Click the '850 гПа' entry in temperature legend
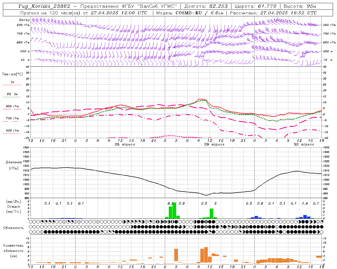The image size is (337, 269). pyautogui.click(x=12, y=106)
